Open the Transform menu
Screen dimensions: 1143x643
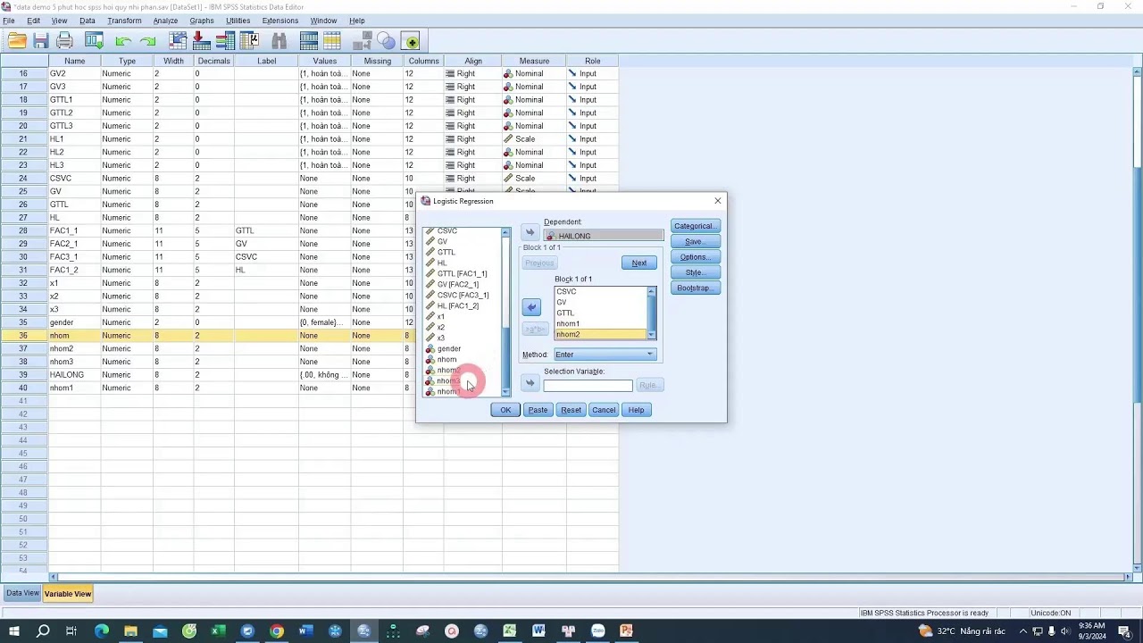coord(124,21)
